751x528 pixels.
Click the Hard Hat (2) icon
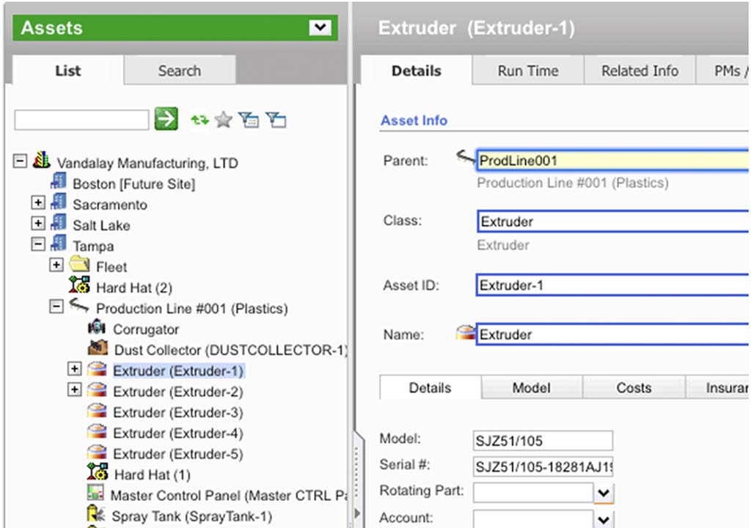click(x=79, y=287)
